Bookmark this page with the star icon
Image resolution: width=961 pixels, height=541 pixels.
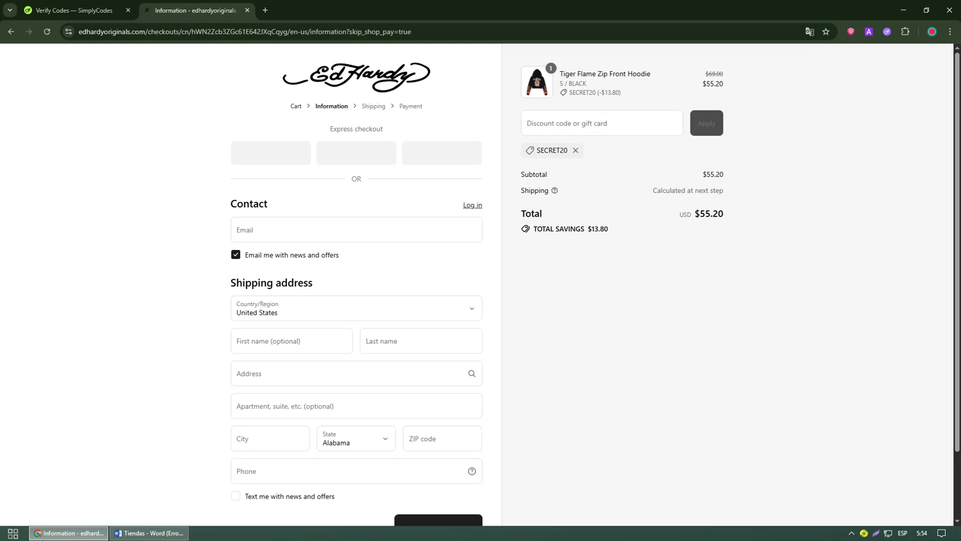[826, 31]
